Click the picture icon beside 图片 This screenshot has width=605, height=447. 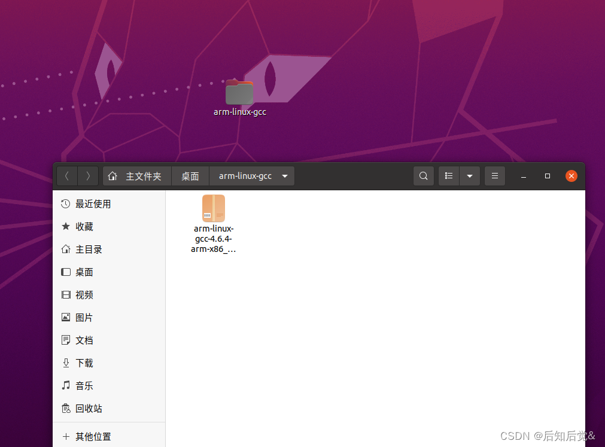point(66,317)
